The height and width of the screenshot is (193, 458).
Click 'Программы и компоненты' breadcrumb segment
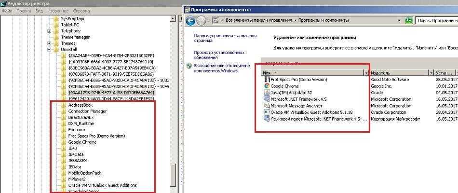coord(323,20)
